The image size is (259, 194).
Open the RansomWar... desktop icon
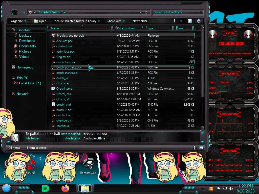89,166
